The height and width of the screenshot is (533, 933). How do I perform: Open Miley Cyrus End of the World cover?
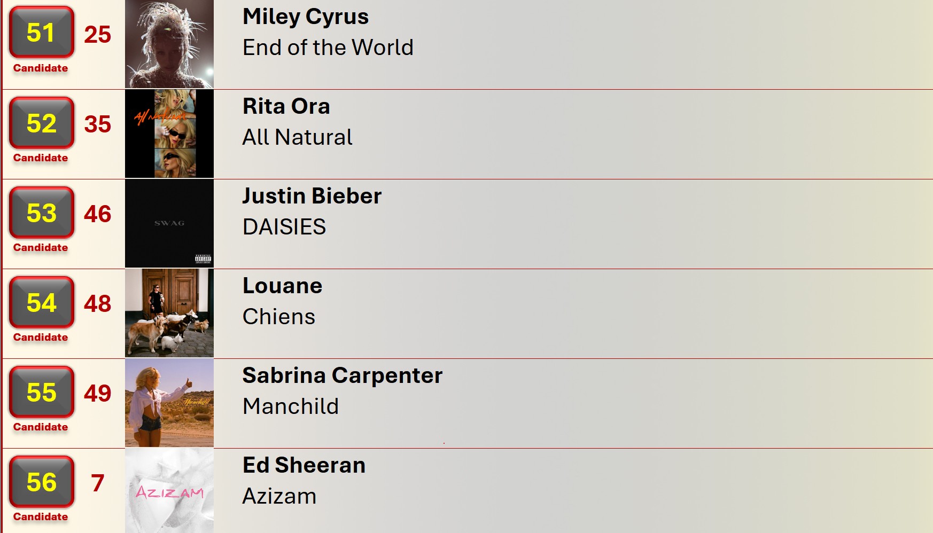click(169, 44)
